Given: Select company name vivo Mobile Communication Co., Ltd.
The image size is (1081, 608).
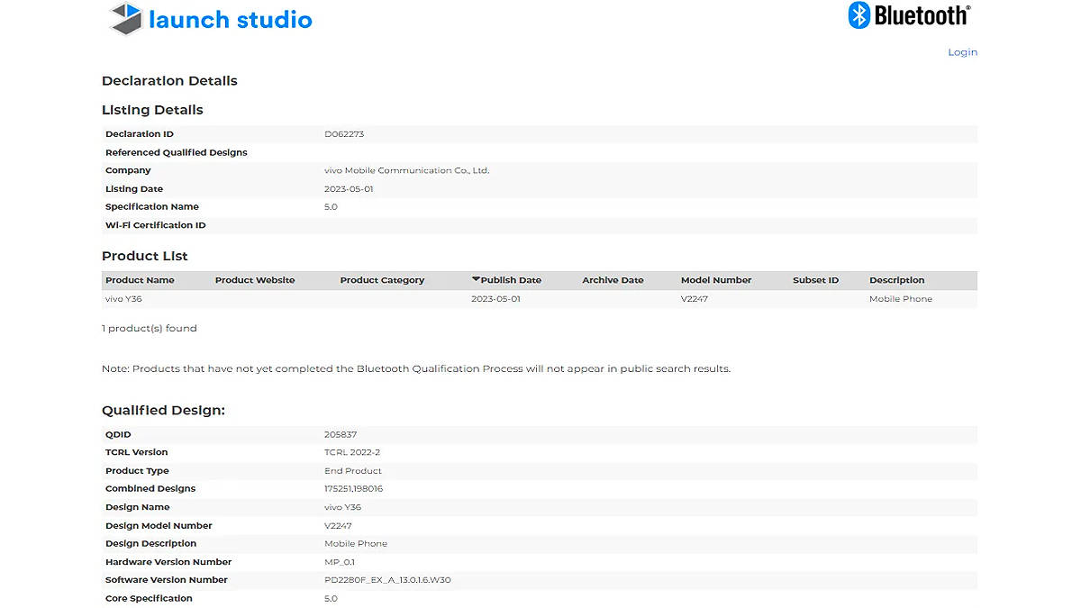Looking at the screenshot, I should (x=406, y=170).
